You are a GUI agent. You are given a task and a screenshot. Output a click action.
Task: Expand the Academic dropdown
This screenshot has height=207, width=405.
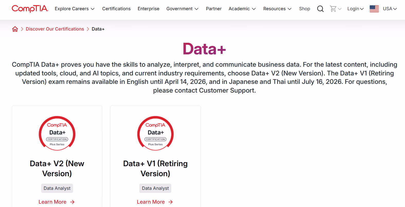tap(242, 9)
